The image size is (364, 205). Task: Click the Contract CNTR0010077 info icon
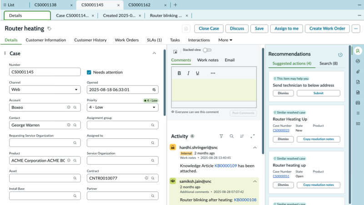click(x=146, y=178)
